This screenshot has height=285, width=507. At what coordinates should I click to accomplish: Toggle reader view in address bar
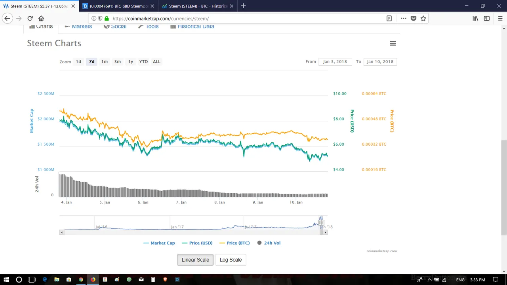click(389, 18)
